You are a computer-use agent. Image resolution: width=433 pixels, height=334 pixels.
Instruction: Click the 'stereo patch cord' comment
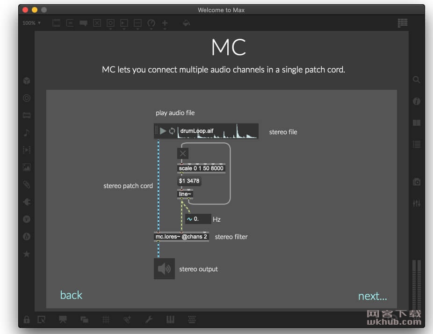(128, 186)
